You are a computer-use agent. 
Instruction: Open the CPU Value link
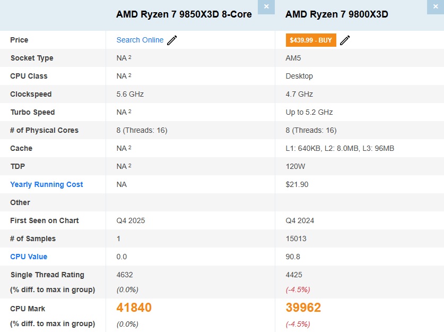coord(29,257)
